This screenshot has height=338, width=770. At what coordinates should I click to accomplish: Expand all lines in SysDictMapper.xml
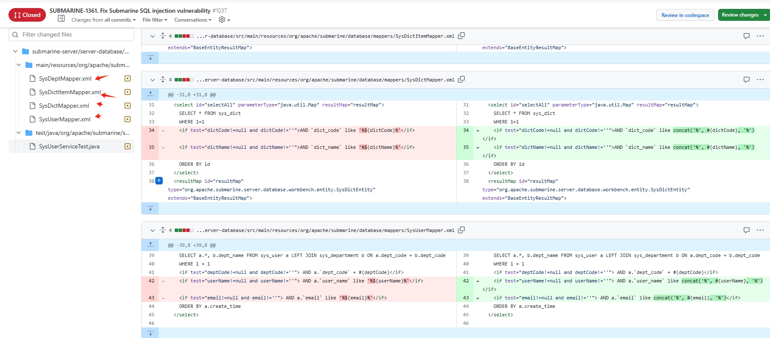click(x=162, y=79)
